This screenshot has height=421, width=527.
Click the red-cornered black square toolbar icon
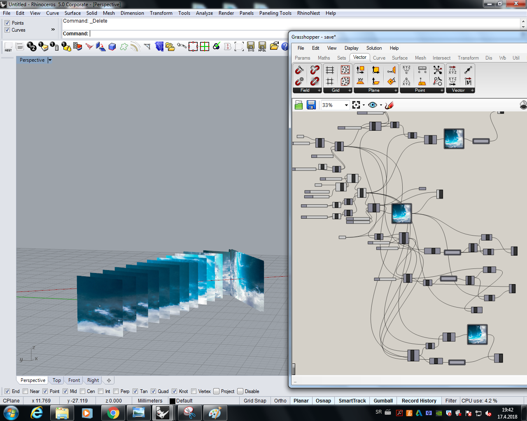(x=193, y=46)
